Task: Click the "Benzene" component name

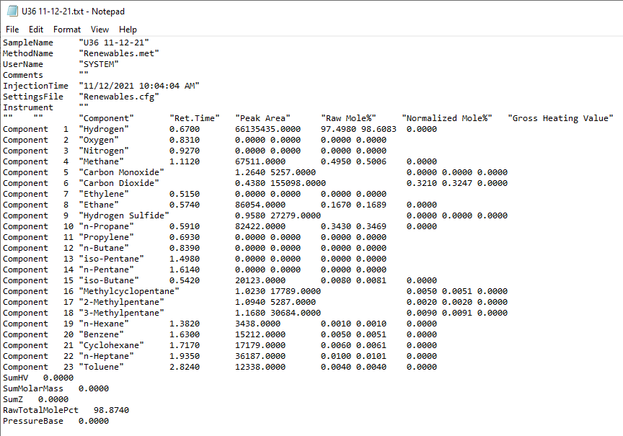Action: [x=102, y=334]
